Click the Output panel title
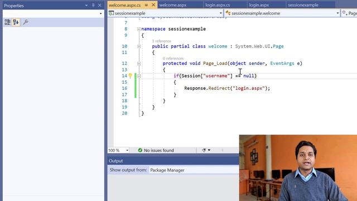Viewport: 357px width, 201px height. pos(115,161)
